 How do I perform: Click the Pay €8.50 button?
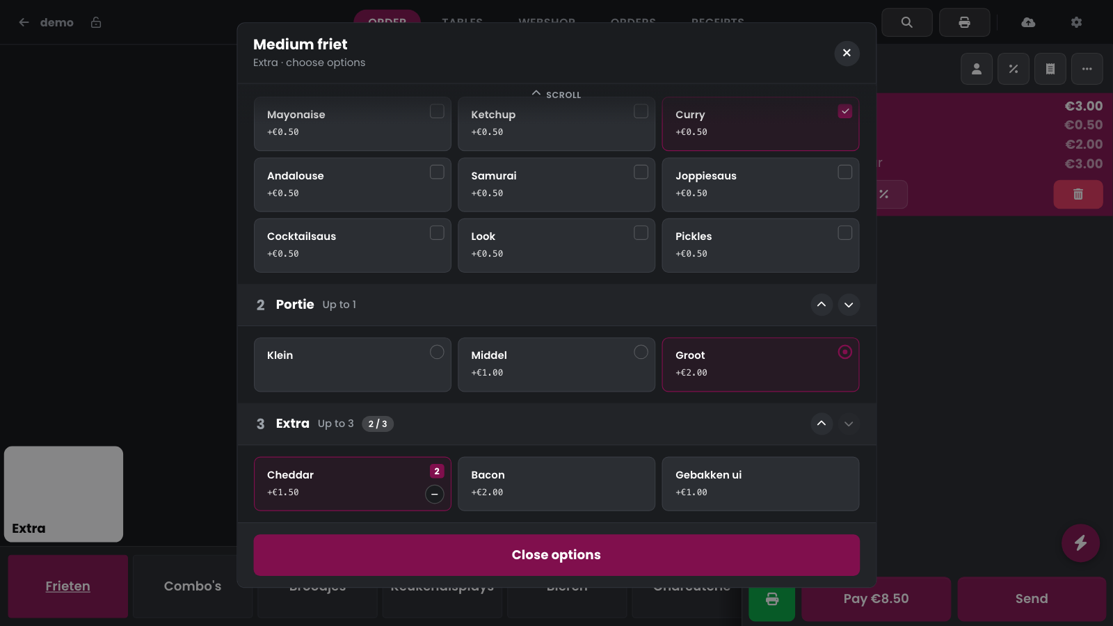876,599
